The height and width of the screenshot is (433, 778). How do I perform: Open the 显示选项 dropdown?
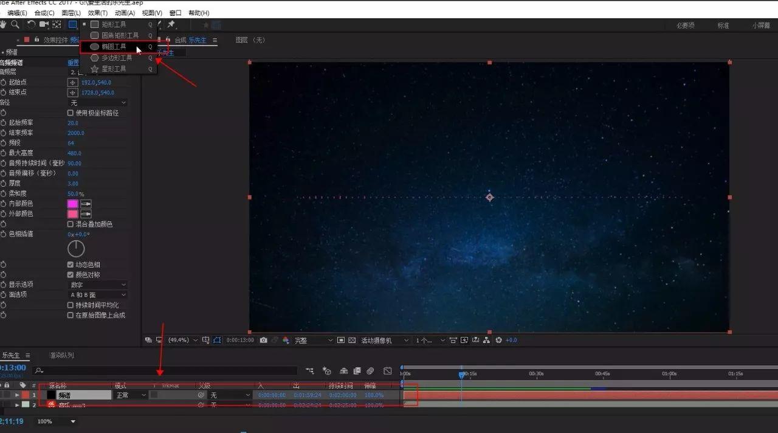[98, 285]
